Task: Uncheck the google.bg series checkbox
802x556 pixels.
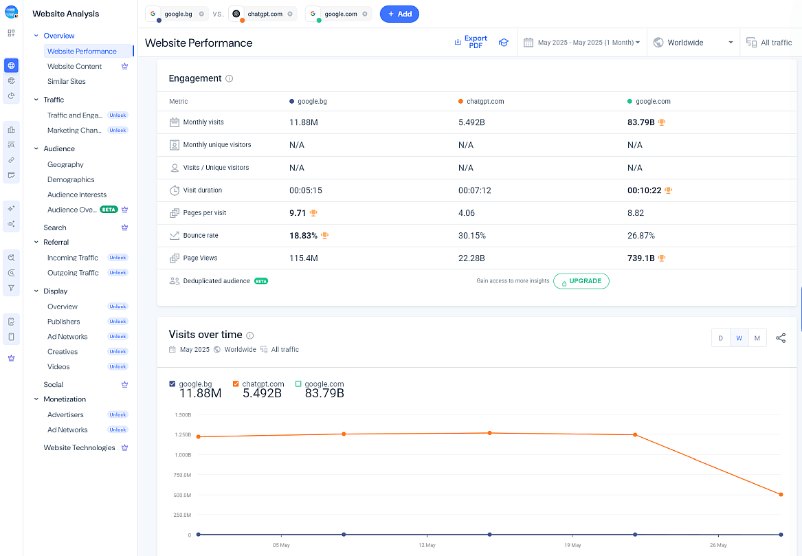Action: (172, 383)
